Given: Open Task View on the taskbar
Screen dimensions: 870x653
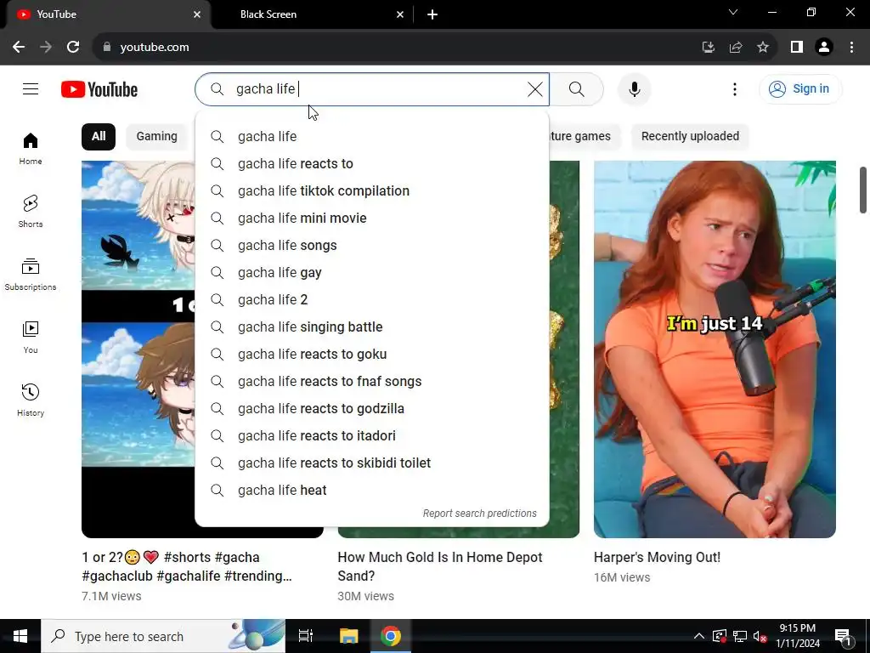Looking at the screenshot, I should coord(306,636).
